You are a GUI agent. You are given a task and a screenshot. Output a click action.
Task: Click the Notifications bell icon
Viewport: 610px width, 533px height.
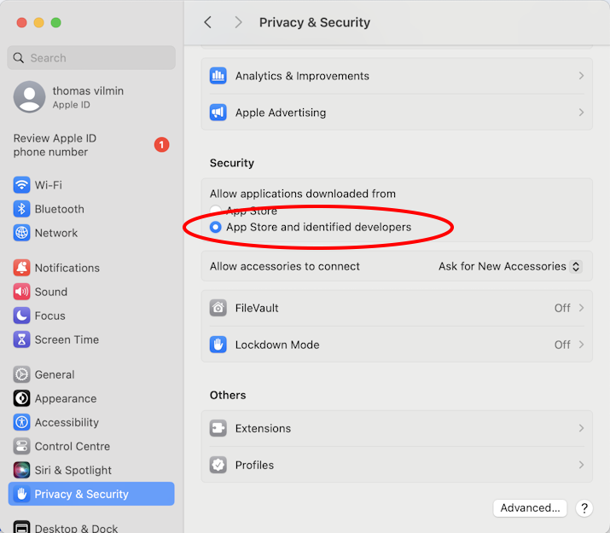coord(22,268)
